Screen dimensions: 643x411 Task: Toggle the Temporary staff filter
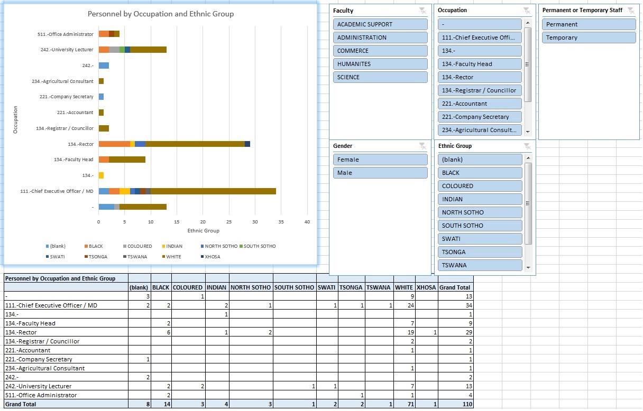coord(589,38)
